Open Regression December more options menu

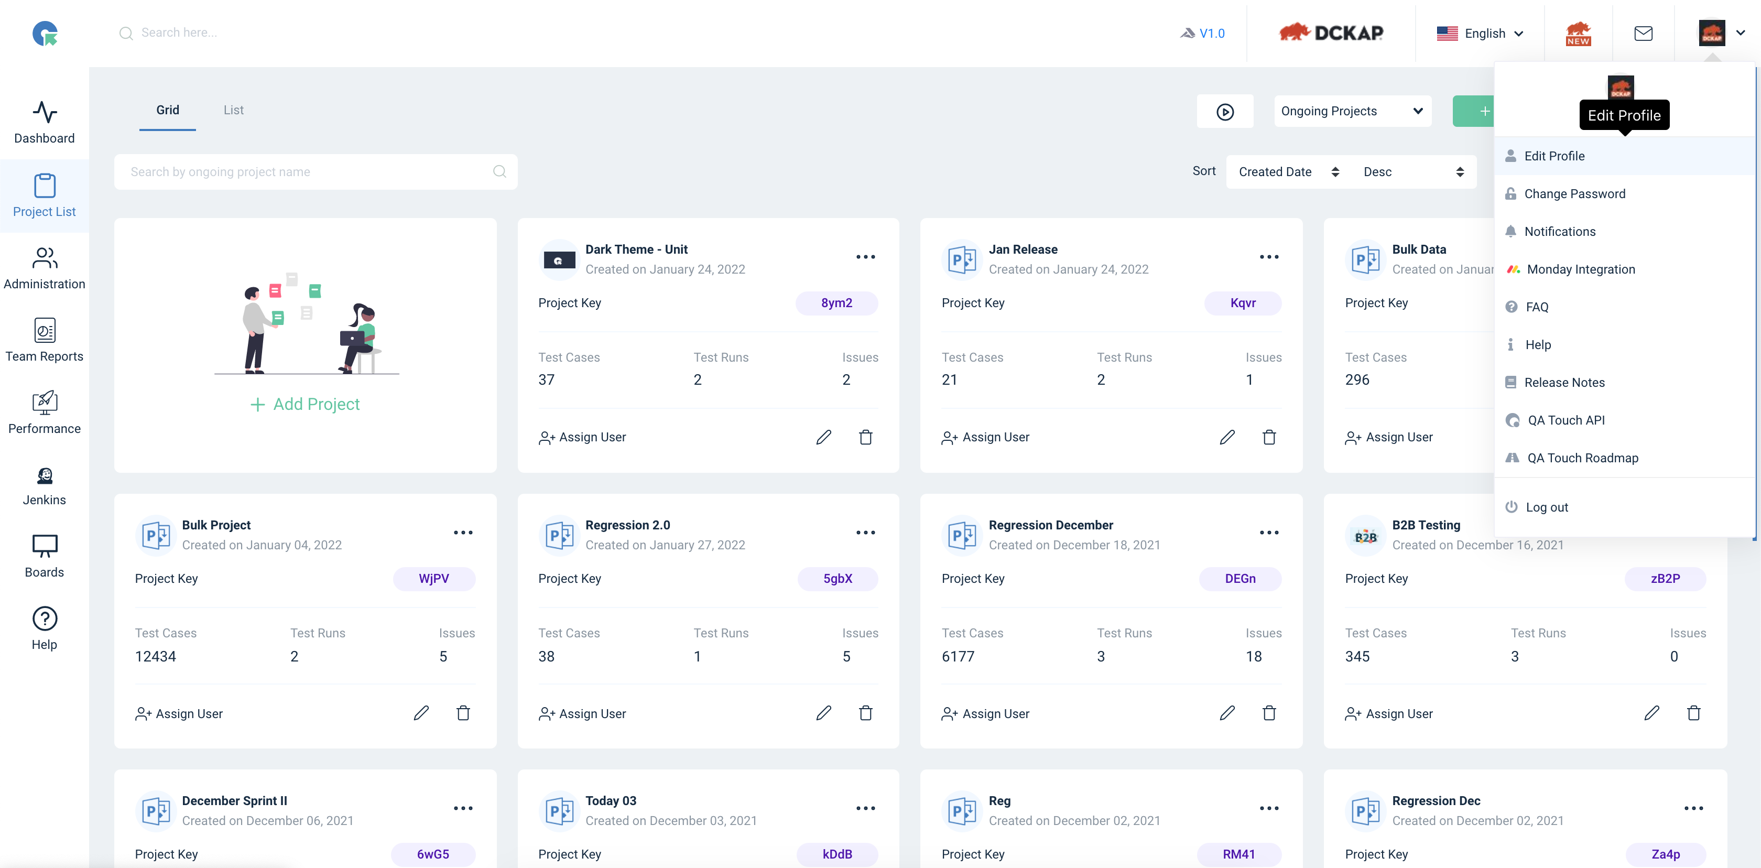[x=1269, y=533]
